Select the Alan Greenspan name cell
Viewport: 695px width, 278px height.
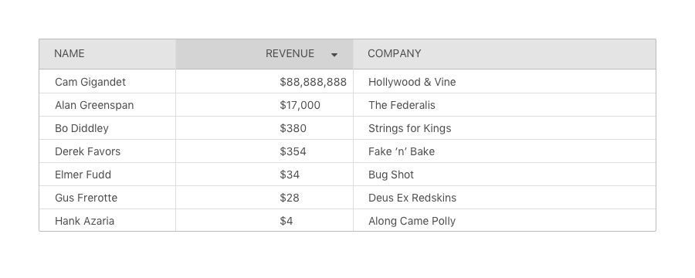coord(107,105)
